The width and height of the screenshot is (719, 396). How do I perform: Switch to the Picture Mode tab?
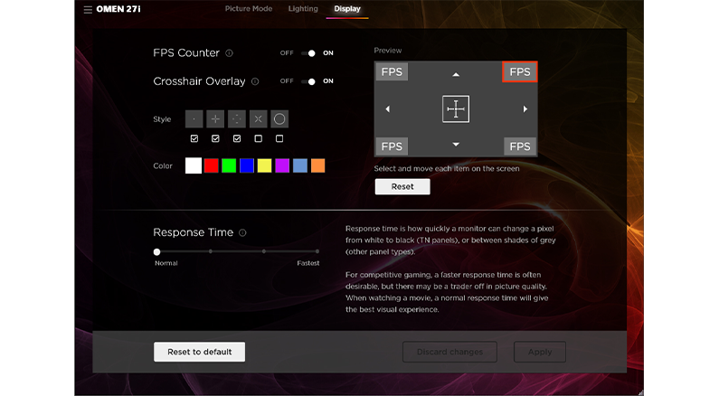249,9
